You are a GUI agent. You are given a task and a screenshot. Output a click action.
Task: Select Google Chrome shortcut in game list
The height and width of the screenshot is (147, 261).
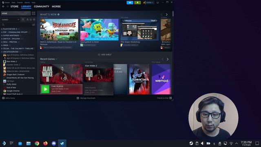13,91
